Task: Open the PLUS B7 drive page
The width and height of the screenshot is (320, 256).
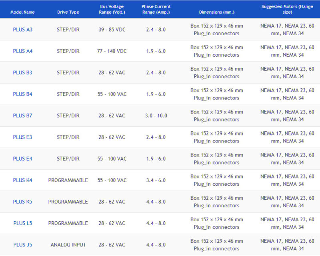Action: (22, 116)
